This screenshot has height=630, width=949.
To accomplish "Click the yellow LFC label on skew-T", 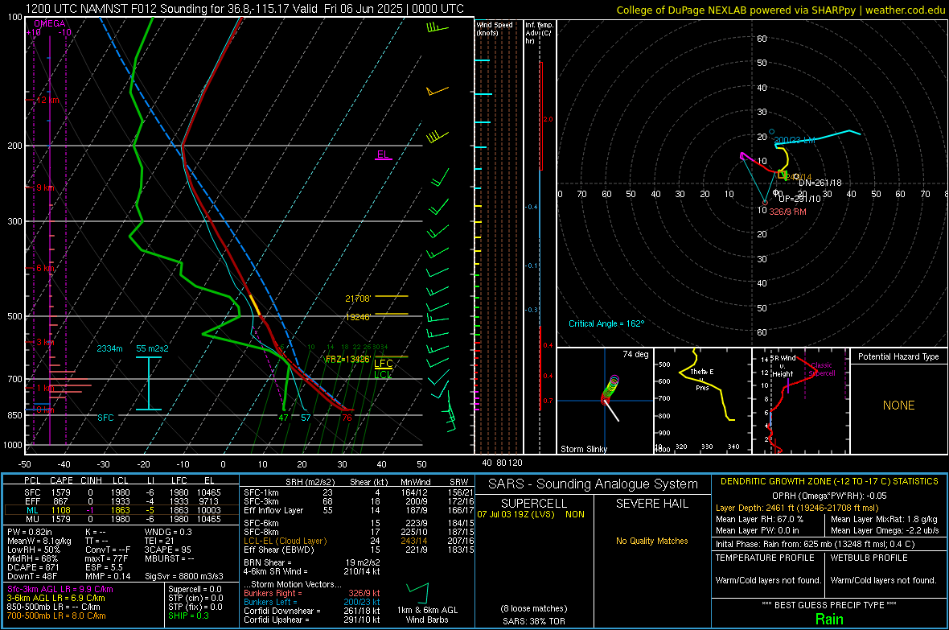I will pyautogui.click(x=384, y=364).
